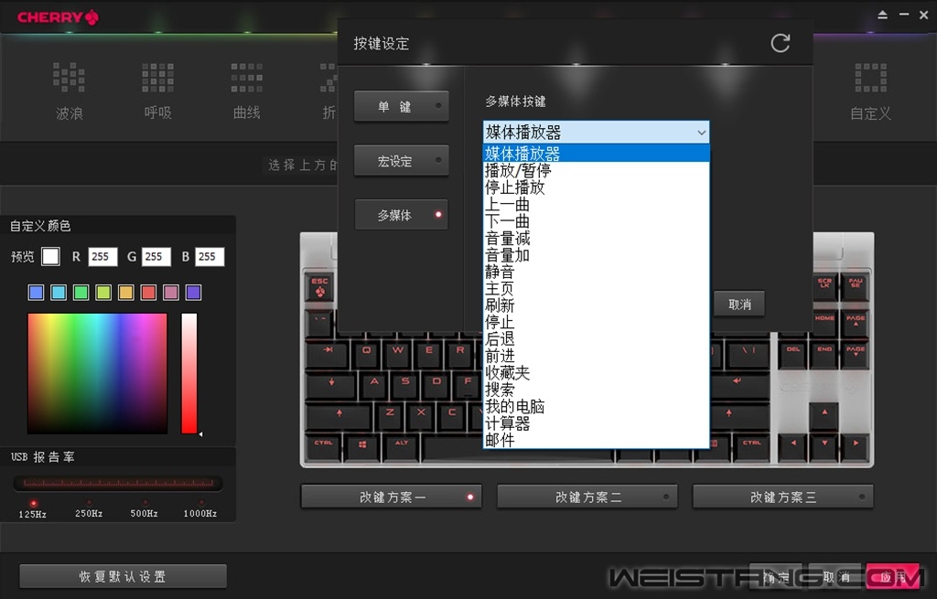Click the ESC key on keyboard image
This screenshot has width=937, height=599.
(319, 286)
